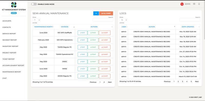Edit the WD WFS Stafffsafa record

(83, 33)
